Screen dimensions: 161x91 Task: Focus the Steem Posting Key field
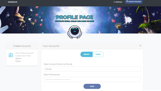point(92,79)
